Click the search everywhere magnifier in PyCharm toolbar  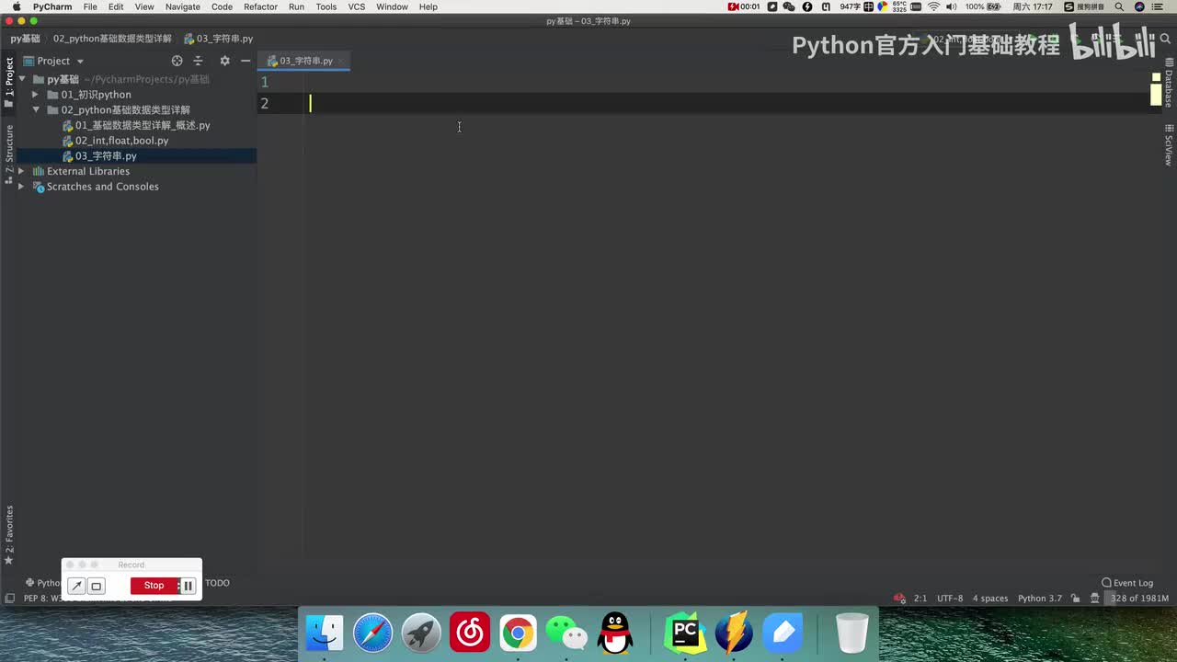(1165, 39)
